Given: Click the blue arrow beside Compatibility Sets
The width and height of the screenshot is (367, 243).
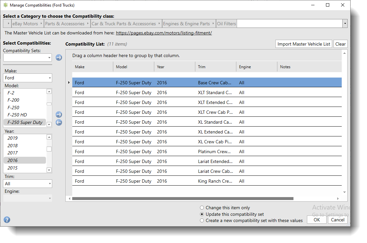Looking at the screenshot, I should pos(59,57).
